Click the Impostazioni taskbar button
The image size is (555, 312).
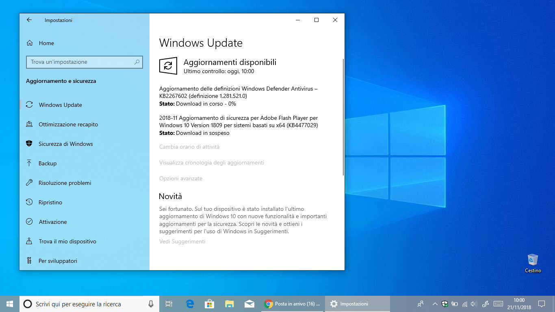[x=358, y=304]
